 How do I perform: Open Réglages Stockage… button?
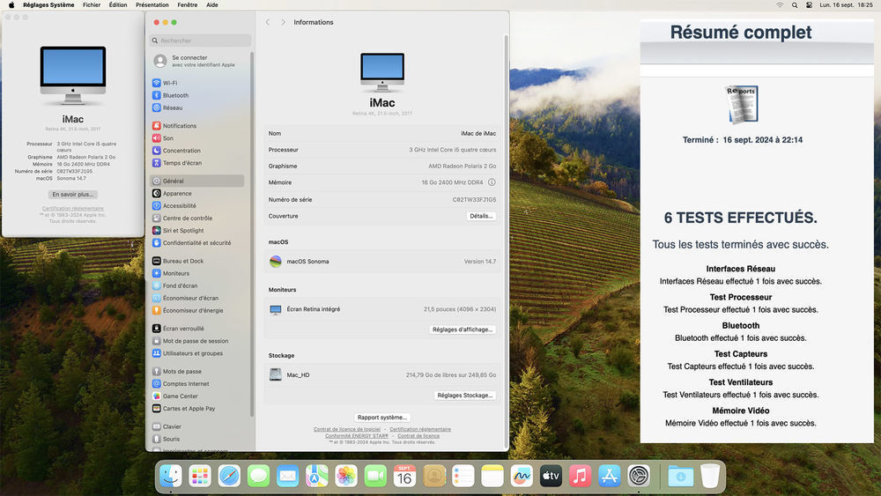coord(464,396)
